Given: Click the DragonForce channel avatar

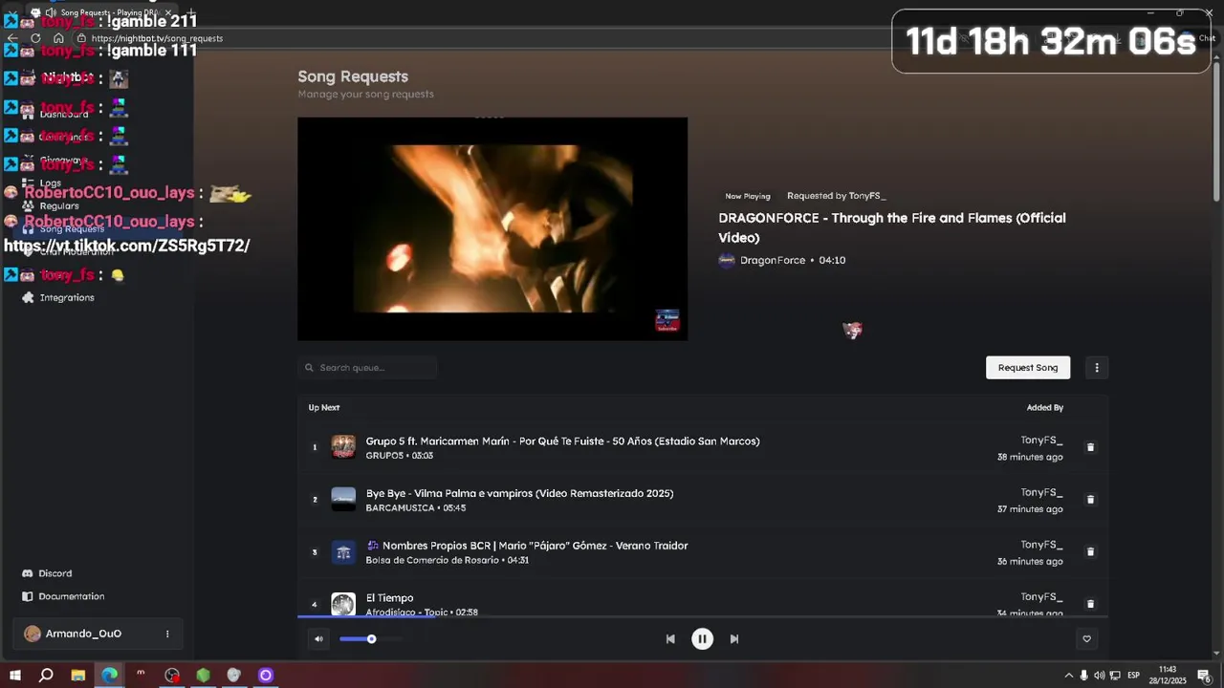Looking at the screenshot, I should (x=727, y=260).
